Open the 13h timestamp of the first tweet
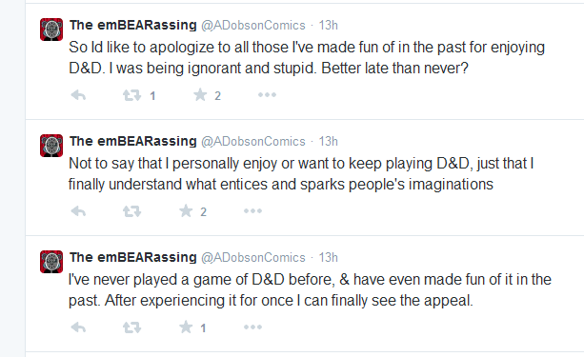This screenshot has height=357, width=584. pos(328,26)
